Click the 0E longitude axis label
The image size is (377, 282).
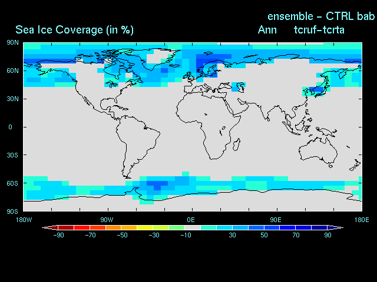coord(191,220)
